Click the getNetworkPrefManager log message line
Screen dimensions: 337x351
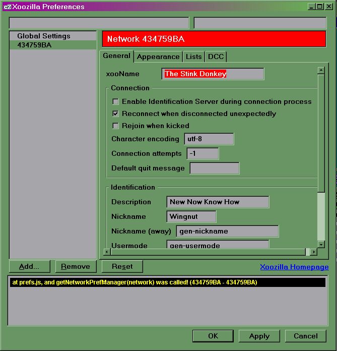(x=168, y=282)
